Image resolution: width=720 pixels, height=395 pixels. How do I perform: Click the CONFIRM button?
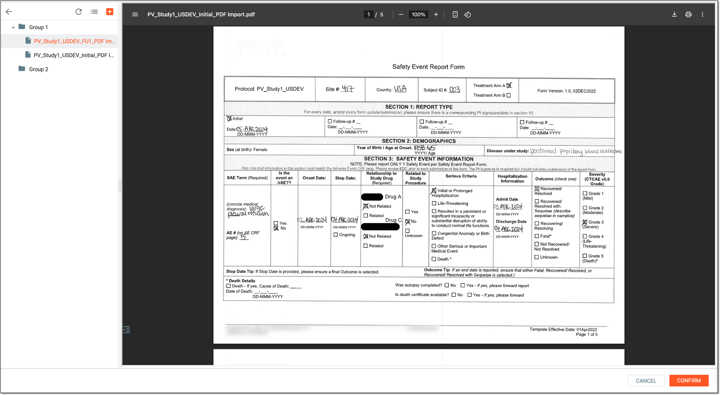(x=689, y=381)
